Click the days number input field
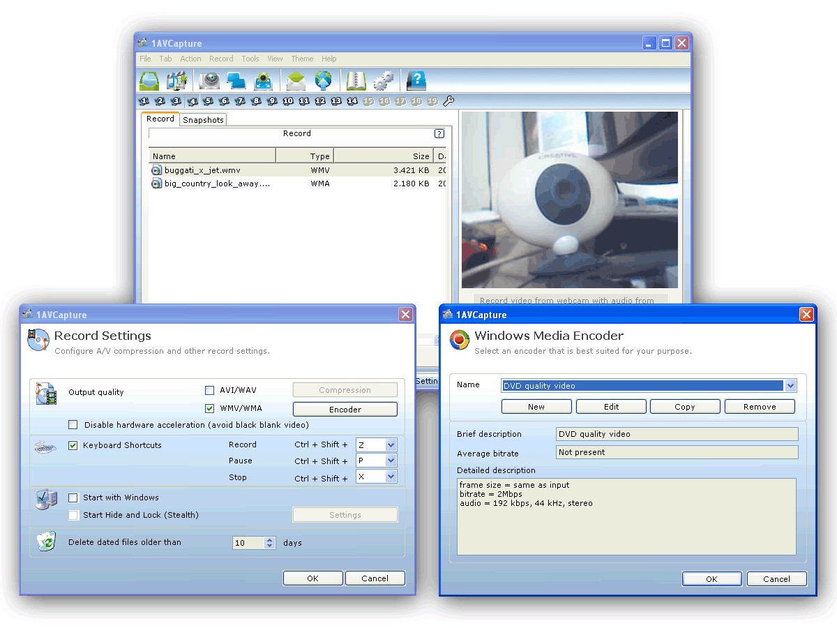837x628 pixels. click(x=249, y=543)
